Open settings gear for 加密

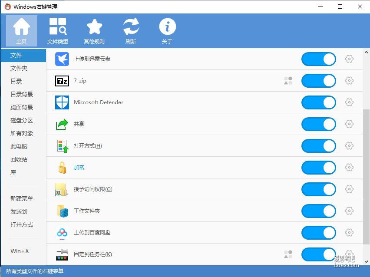tap(349, 167)
